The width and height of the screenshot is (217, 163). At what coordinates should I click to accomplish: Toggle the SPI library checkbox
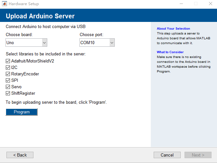(x=8, y=80)
